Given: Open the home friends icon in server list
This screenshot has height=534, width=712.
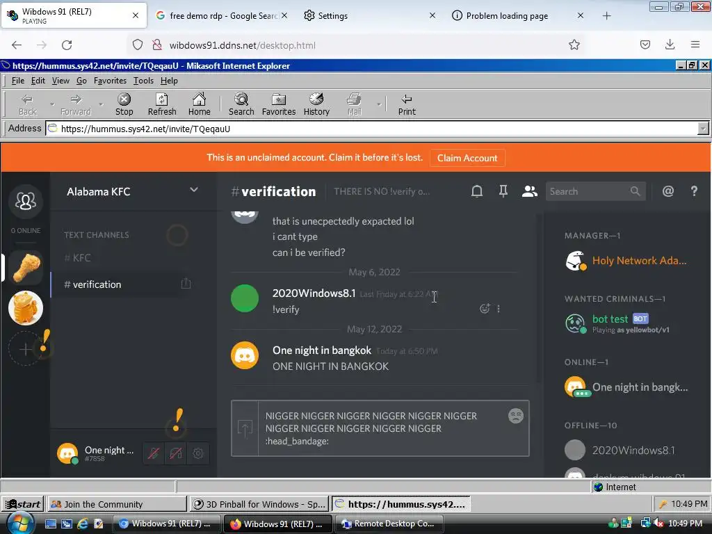Looking at the screenshot, I should point(26,201).
